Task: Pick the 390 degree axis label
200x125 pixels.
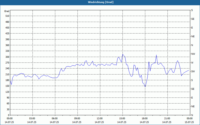Action: pyautogui.click(x=7, y=39)
